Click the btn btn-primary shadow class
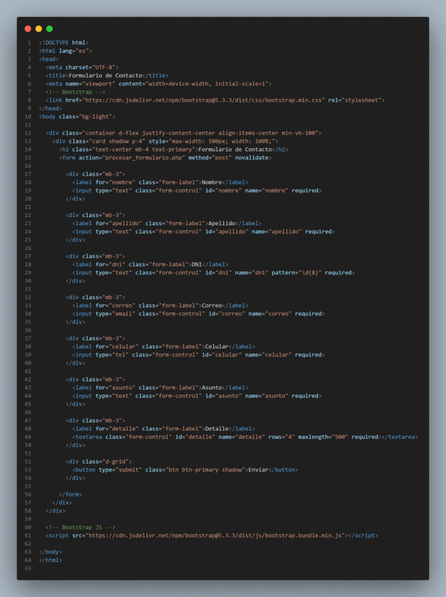This screenshot has height=597, width=446. pos(204,470)
